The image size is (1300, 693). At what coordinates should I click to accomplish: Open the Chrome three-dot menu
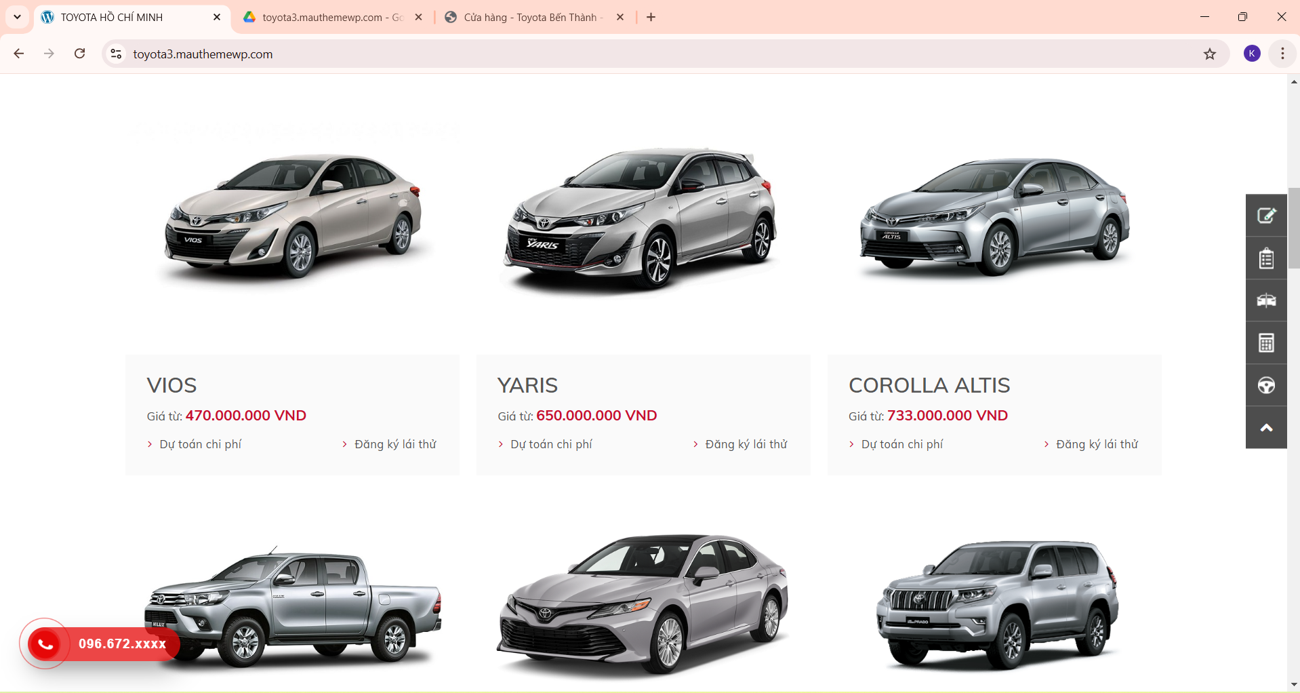click(1282, 54)
